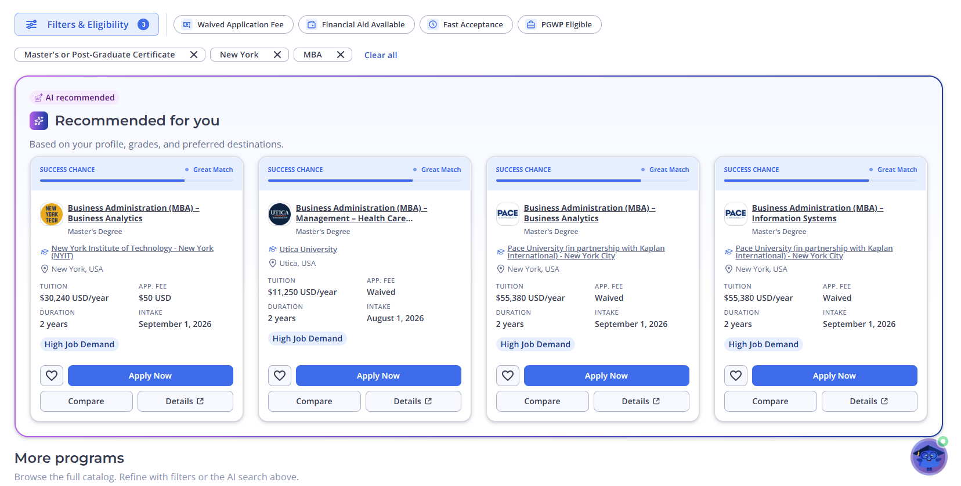Open Details for NYIT Business Analytics MBA
The width and height of the screenshot is (961, 486).
[185, 401]
